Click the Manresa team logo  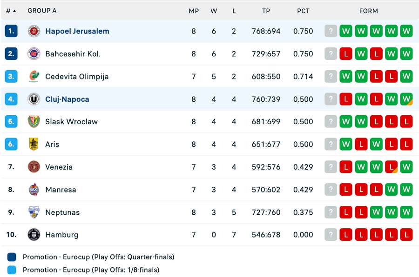pos(34,190)
